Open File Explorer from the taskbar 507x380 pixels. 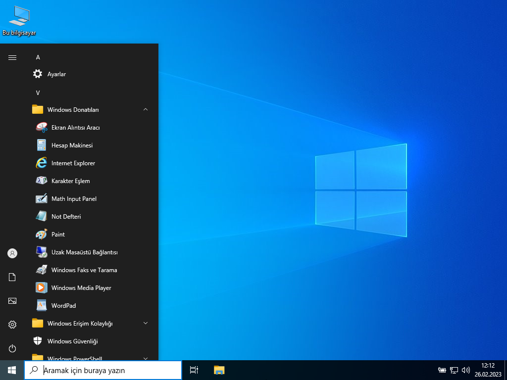219,370
